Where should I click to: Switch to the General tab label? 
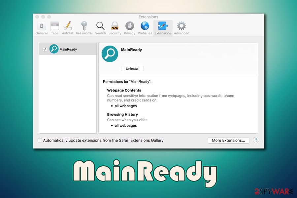click(x=42, y=33)
